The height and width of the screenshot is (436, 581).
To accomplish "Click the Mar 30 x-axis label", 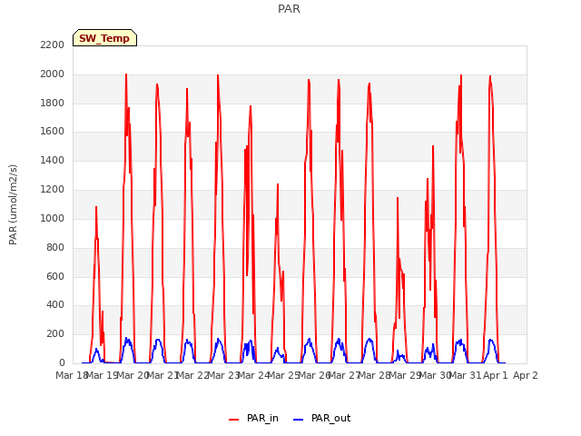I will pyautogui.click(x=435, y=375).
